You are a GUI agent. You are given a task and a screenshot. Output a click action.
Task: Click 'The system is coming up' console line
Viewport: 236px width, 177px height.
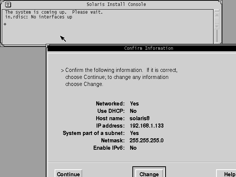pyautogui.click(x=54, y=12)
